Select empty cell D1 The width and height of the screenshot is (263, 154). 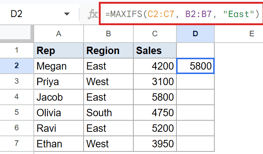click(195, 50)
